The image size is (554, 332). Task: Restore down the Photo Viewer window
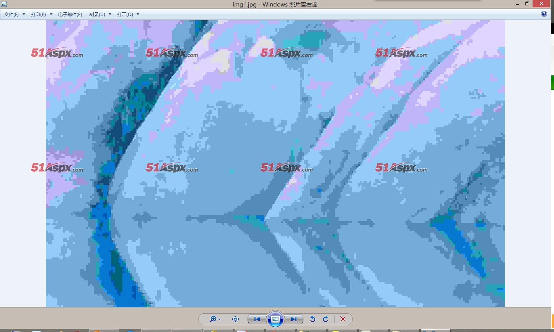click(527, 3)
